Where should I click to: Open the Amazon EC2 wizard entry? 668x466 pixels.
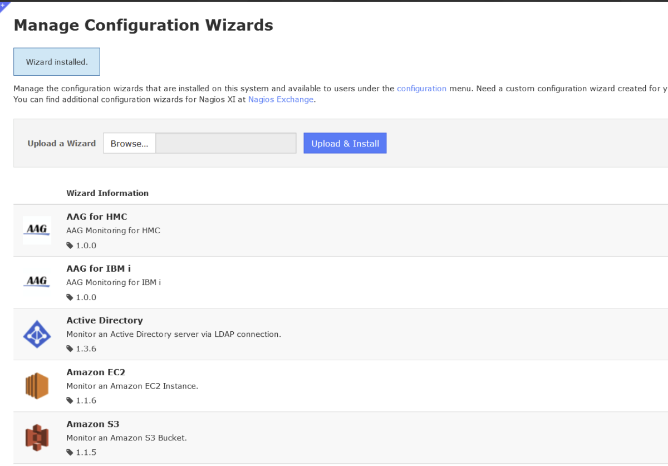[96, 372]
